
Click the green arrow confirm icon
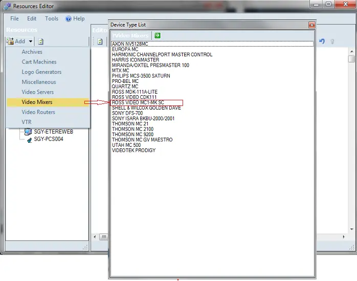(158, 35)
